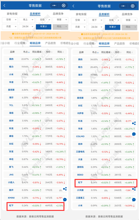
Task: Go back using left panel's back arrow
Action: click(4, 6)
